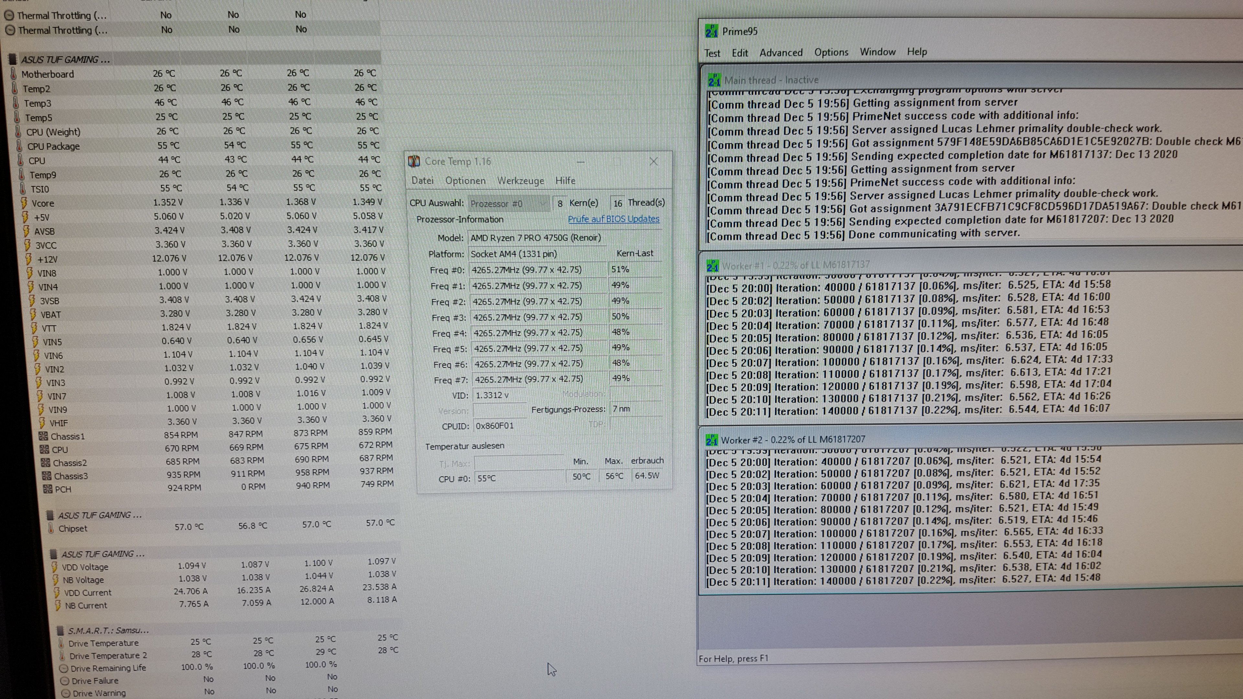The image size is (1243, 699).
Task: Click the Vcore voltage sensor icon
Action: click(24, 203)
